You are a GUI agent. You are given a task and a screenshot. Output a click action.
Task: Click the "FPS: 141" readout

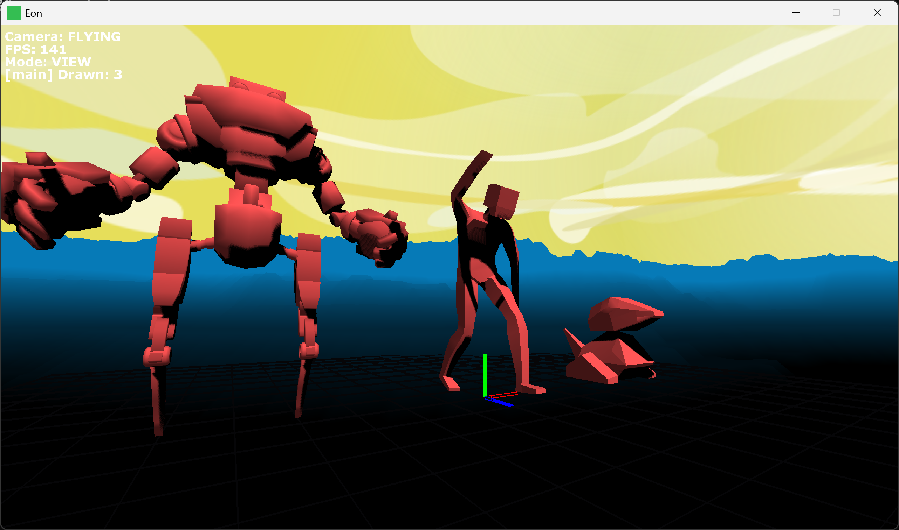pos(35,49)
